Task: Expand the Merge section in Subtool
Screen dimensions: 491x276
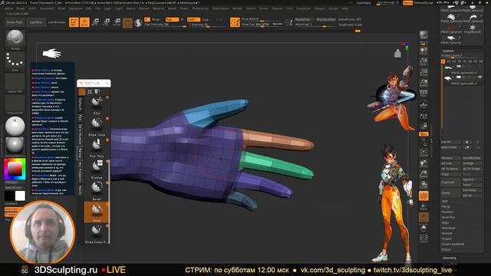Action: pos(446,206)
